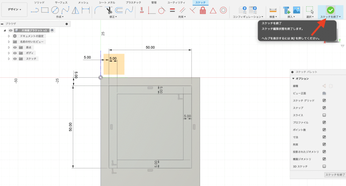Click green checkmark to finish sketch

[330, 10]
